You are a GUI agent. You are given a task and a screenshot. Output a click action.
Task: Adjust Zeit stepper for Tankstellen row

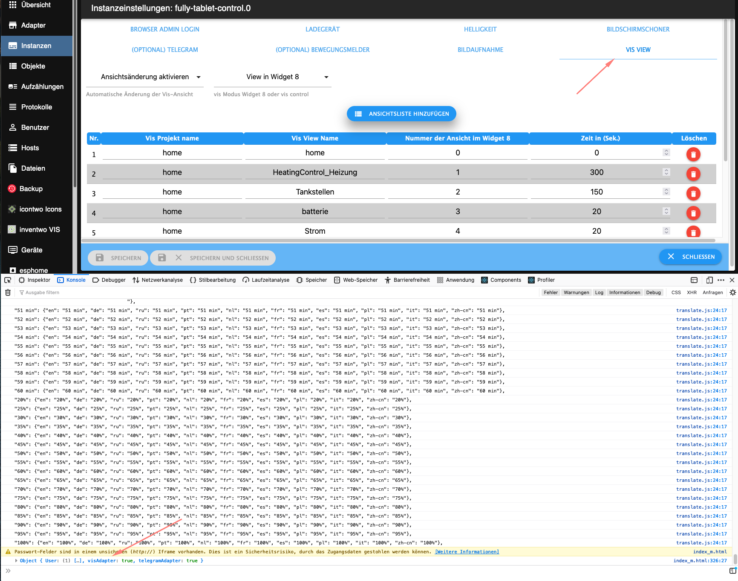666,192
